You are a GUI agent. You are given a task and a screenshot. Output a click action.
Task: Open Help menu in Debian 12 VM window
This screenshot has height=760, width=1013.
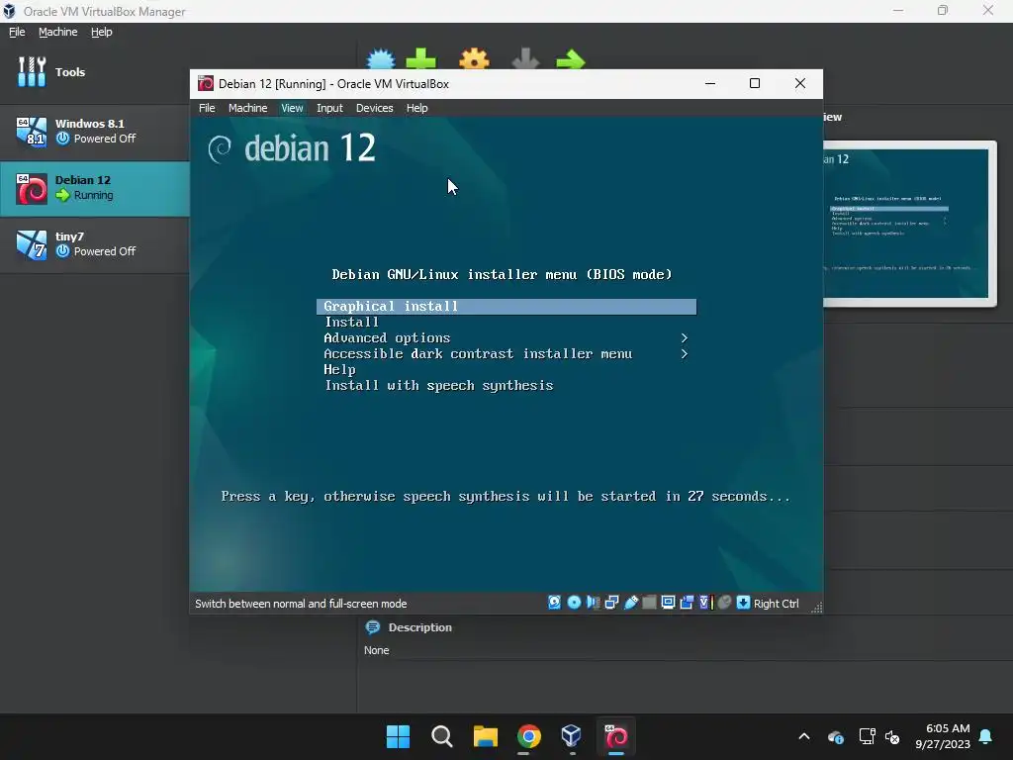click(416, 108)
